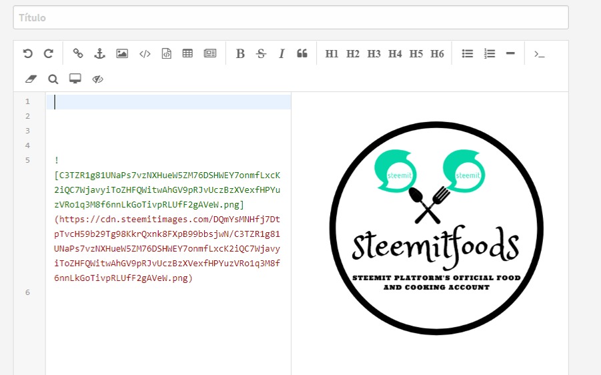Open the terminal-style command icon
The image size is (601, 375).
pyautogui.click(x=539, y=54)
